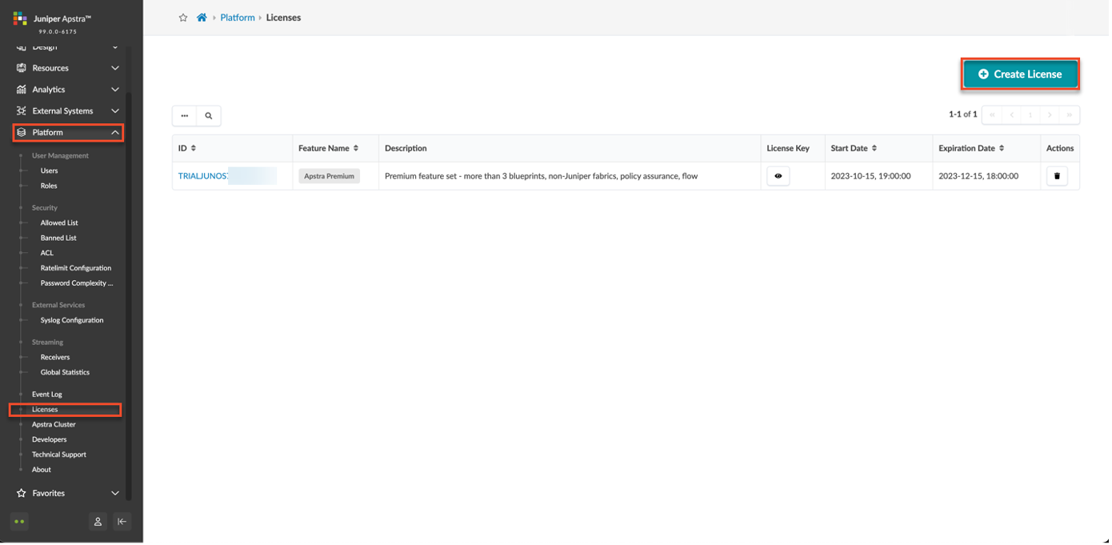
Task: Show the license key with eye icon
Action: click(x=778, y=176)
